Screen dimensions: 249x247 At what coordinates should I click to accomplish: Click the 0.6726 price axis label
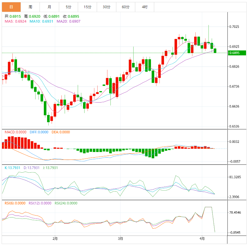[x=234, y=86]
